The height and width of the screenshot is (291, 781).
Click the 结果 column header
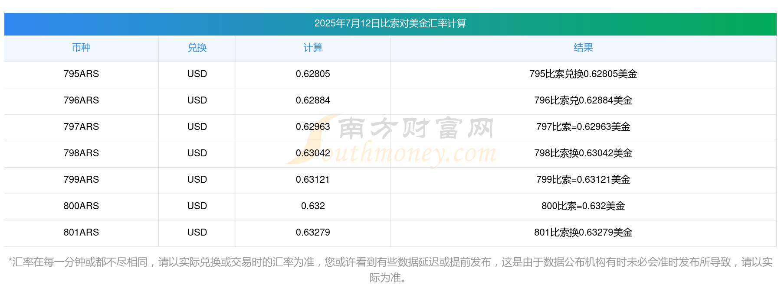point(583,48)
